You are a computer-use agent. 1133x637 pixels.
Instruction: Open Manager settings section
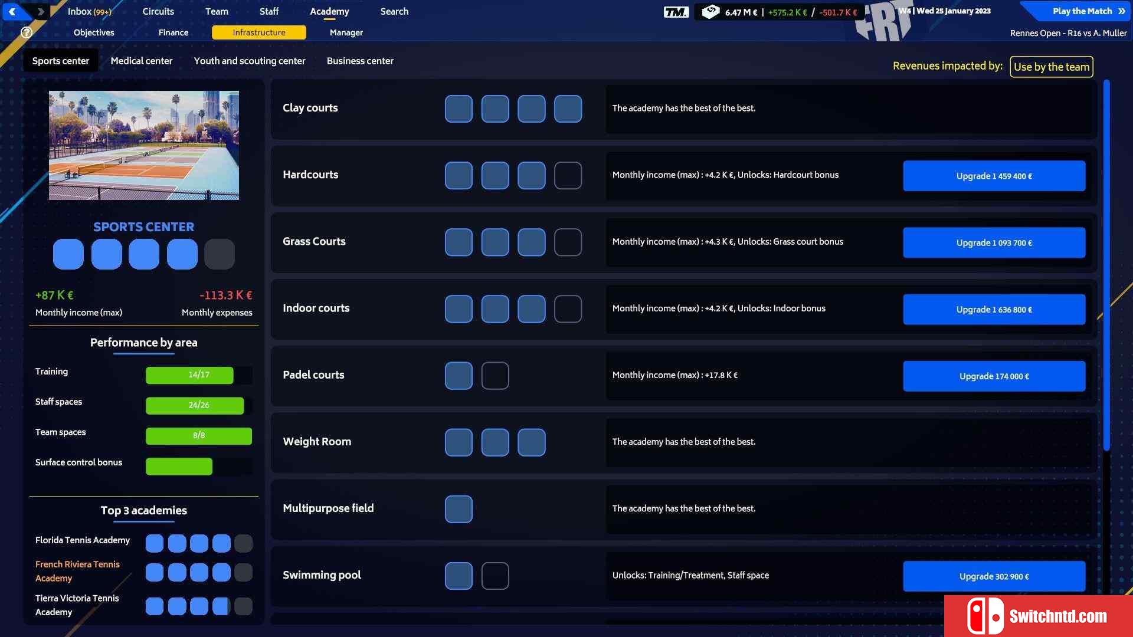(345, 32)
